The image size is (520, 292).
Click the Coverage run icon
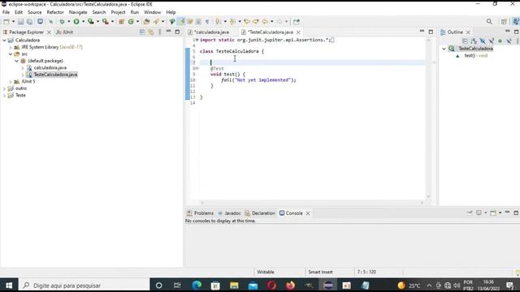[x=90, y=22]
